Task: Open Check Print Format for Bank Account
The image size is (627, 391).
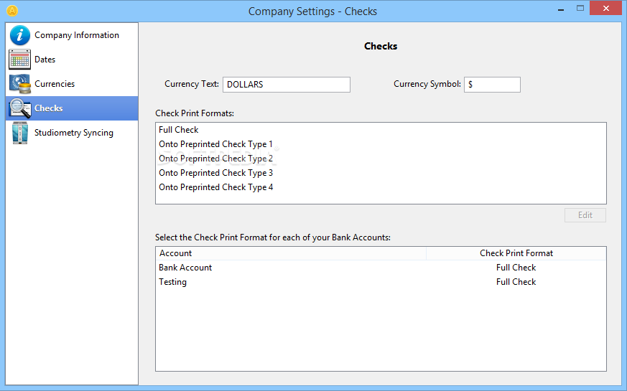Action: click(516, 268)
